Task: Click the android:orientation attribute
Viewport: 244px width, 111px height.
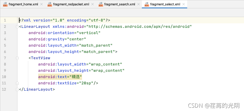Action: point(51,33)
